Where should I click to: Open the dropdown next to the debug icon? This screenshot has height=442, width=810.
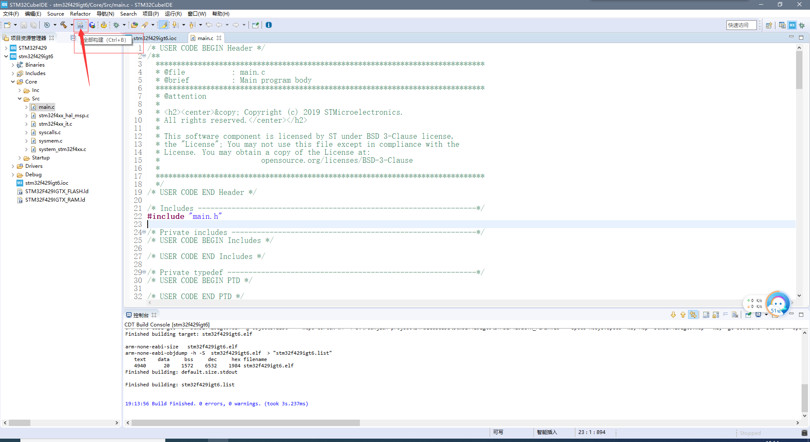coord(124,25)
